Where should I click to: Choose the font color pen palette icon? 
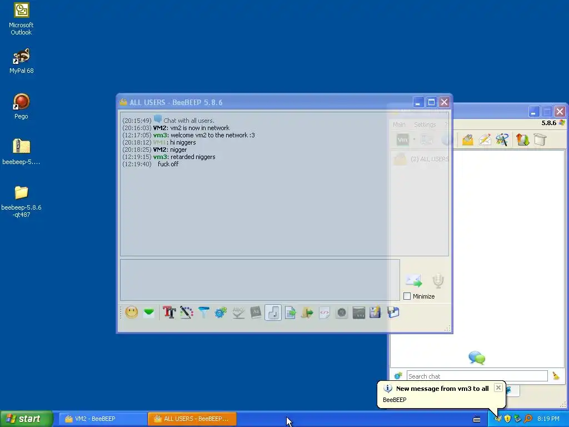pyautogui.click(x=187, y=312)
